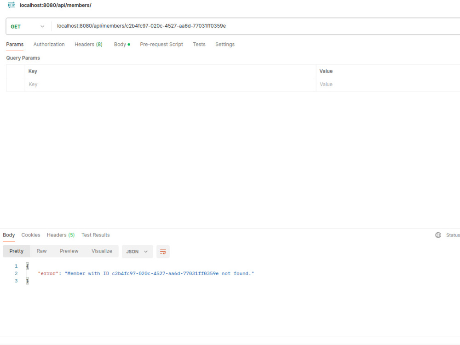Screen dimensions: 460x345
Task: Switch to Raw response view
Action: pyautogui.click(x=42, y=251)
